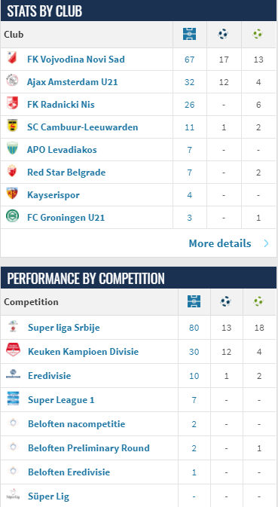The height and width of the screenshot is (507, 278).
Task: Click goals ball icon in competition table header
Action: point(225,301)
